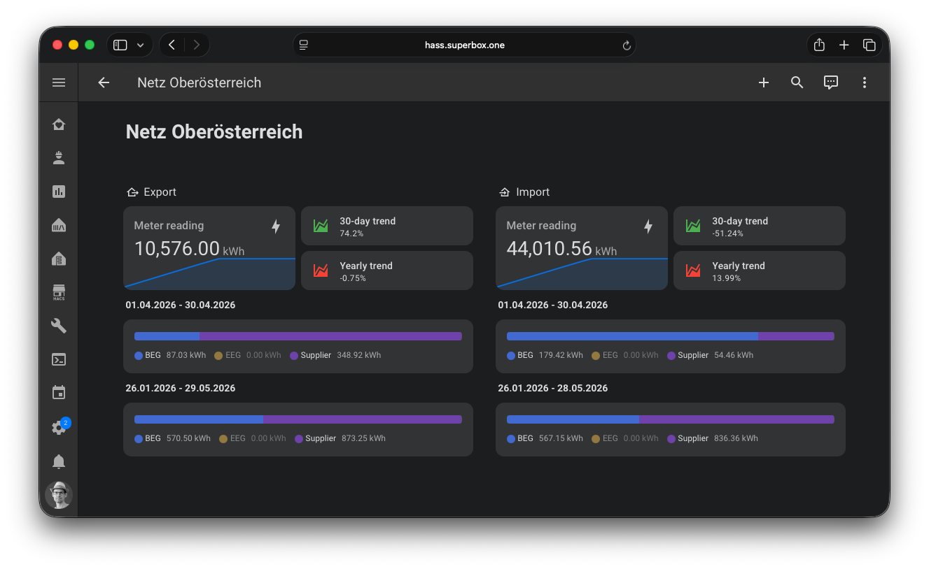Open the calendar sidebar icon
The height and width of the screenshot is (569, 929).
click(59, 392)
